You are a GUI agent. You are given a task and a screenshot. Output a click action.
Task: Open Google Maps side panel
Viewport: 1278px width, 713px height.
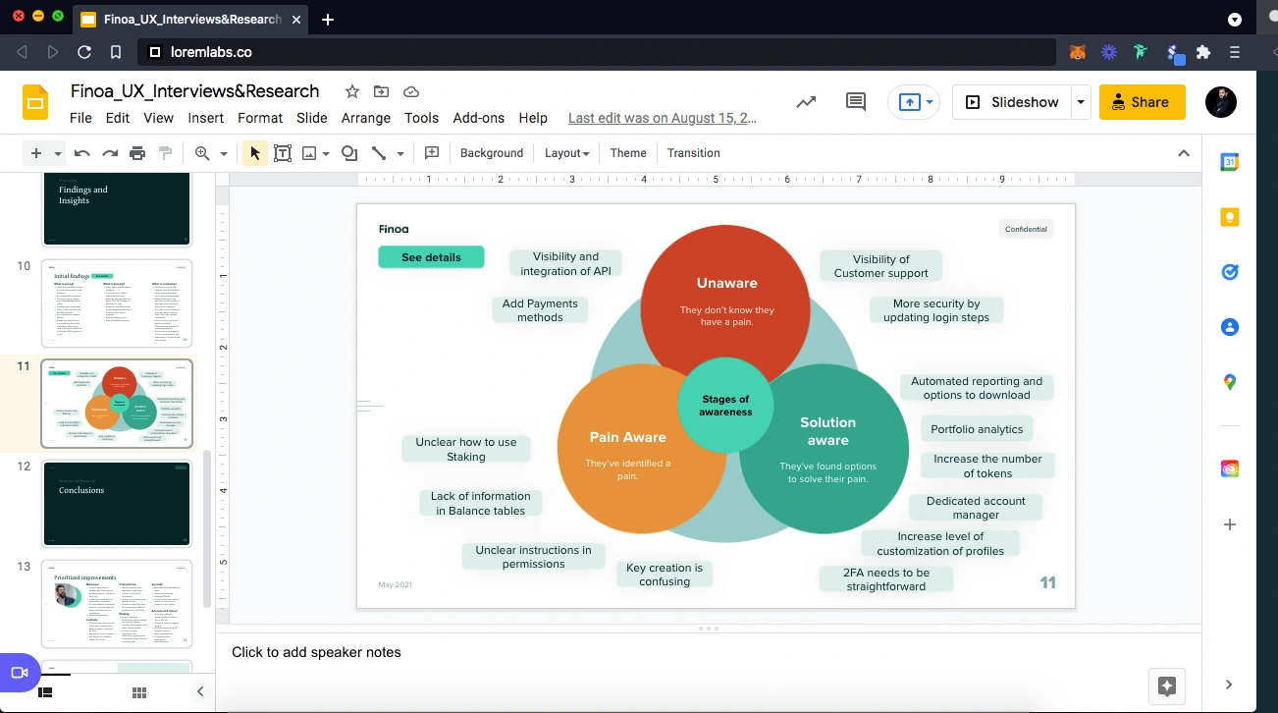(x=1230, y=382)
